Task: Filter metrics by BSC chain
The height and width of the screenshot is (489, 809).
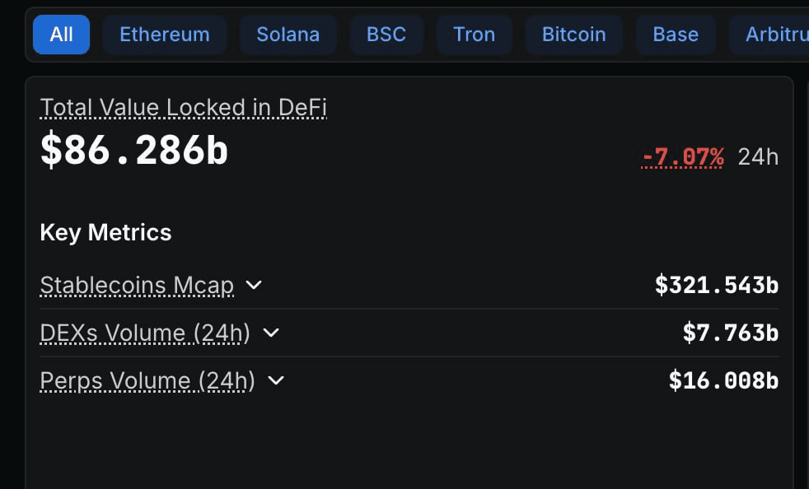Action: pyautogui.click(x=386, y=35)
